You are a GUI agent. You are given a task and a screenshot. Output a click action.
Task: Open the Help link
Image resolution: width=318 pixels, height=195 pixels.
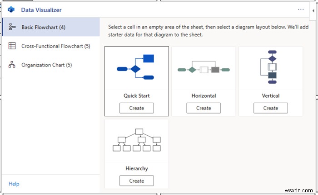tap(14, 184)
